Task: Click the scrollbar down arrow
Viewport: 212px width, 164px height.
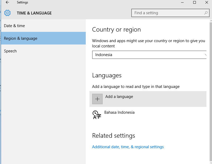Action: click(x=211, y=162)
